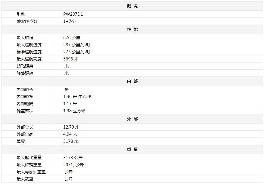Click the 1.46 米 中心线 cabin width value
This screenshot has width=265, height=184.
(77, 97)
